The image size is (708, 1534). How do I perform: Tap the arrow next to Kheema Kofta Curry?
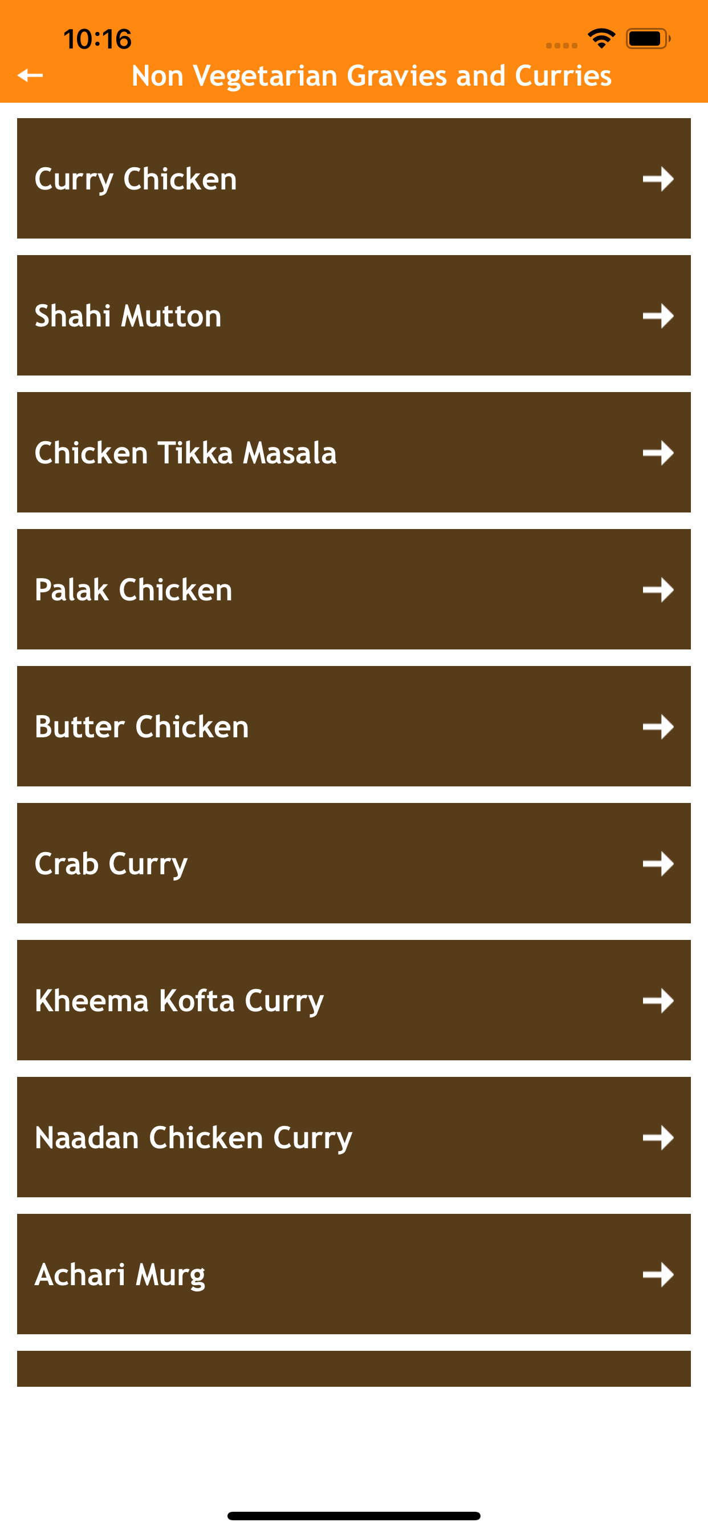click(x=657, y=1000)
